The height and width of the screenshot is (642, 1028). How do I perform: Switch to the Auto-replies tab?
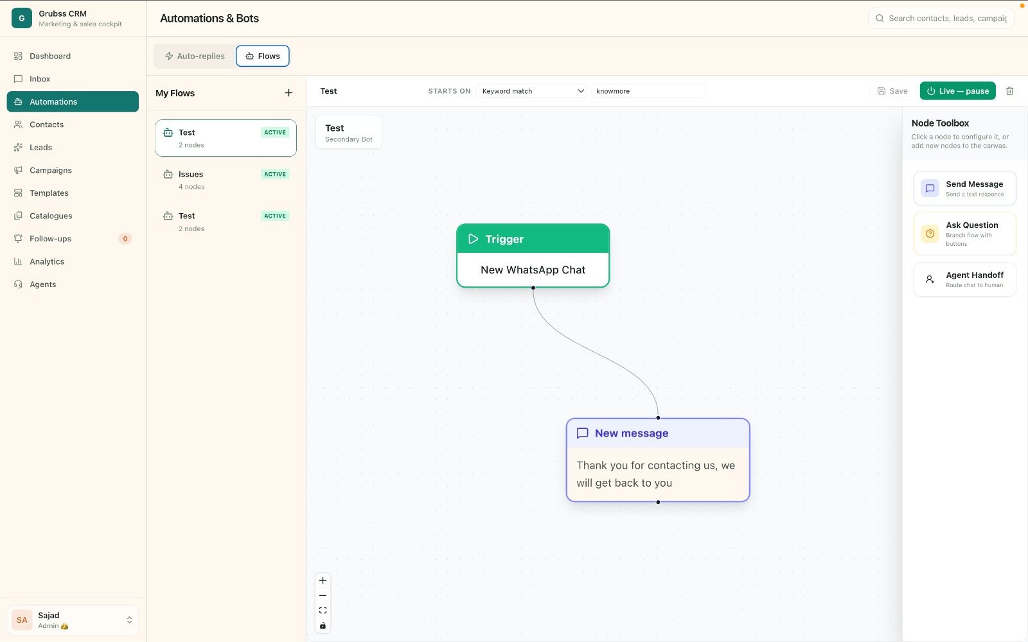195,56
